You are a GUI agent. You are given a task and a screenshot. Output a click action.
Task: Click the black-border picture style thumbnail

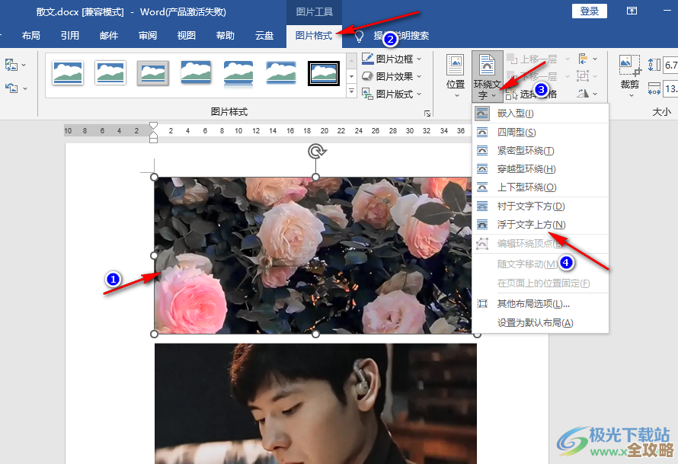[323, 75]
